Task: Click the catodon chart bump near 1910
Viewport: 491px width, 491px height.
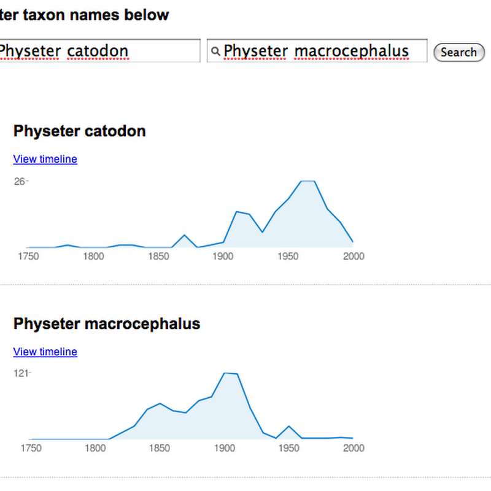Action: 237,212
